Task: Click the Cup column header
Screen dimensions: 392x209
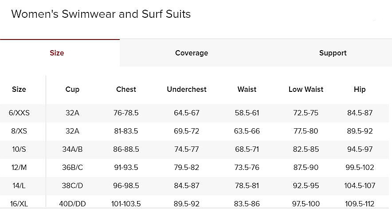Action: click(x=72, y=89)
